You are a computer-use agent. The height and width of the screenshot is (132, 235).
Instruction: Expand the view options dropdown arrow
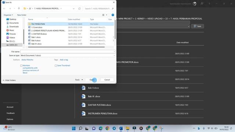(106, 15)
